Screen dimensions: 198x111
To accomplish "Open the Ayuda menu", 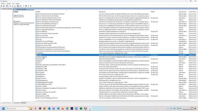I will (17, 3).
